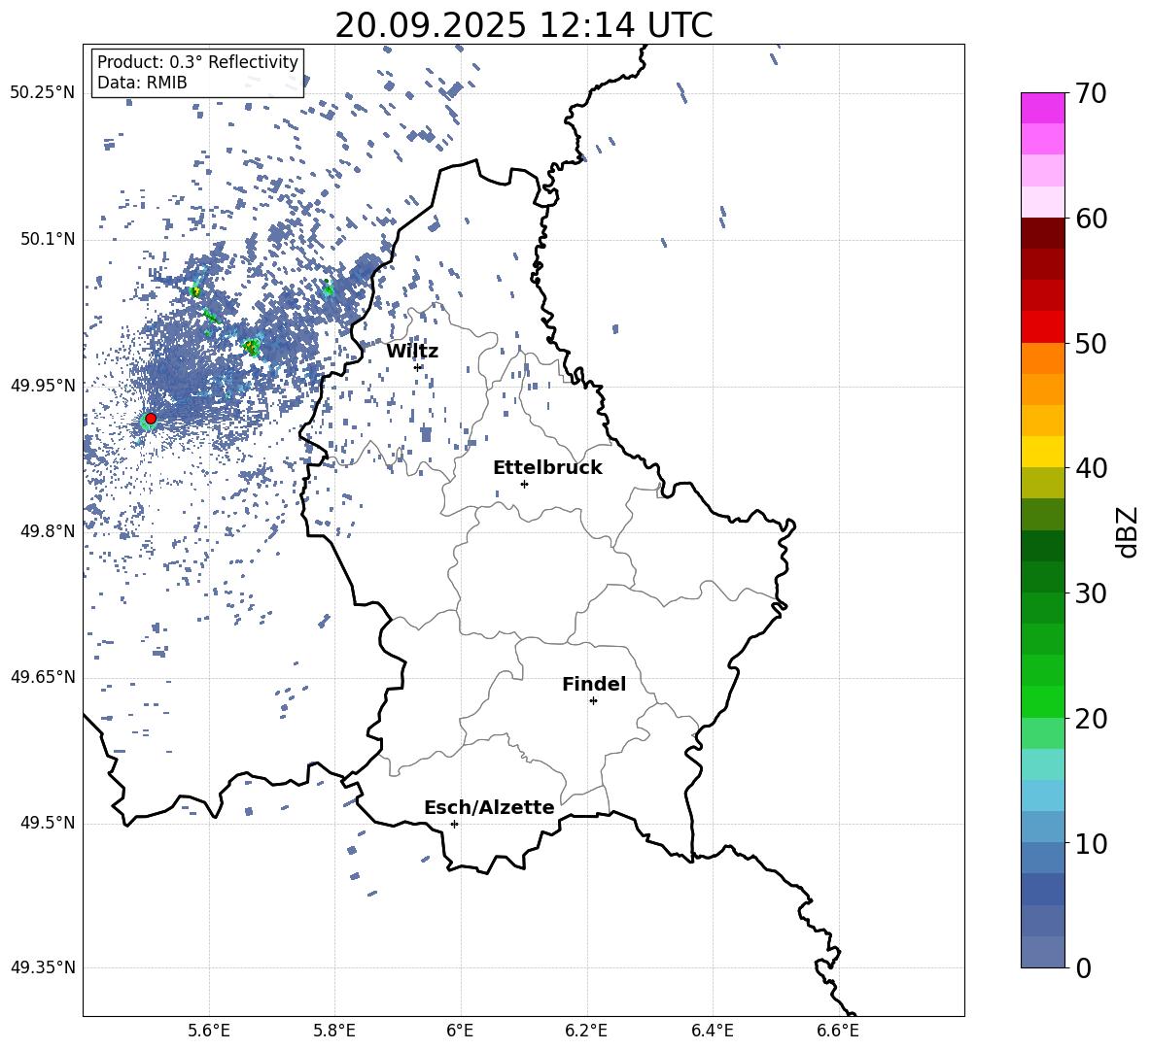Click the dBZ colorbar axis label

pos(1129,531)
